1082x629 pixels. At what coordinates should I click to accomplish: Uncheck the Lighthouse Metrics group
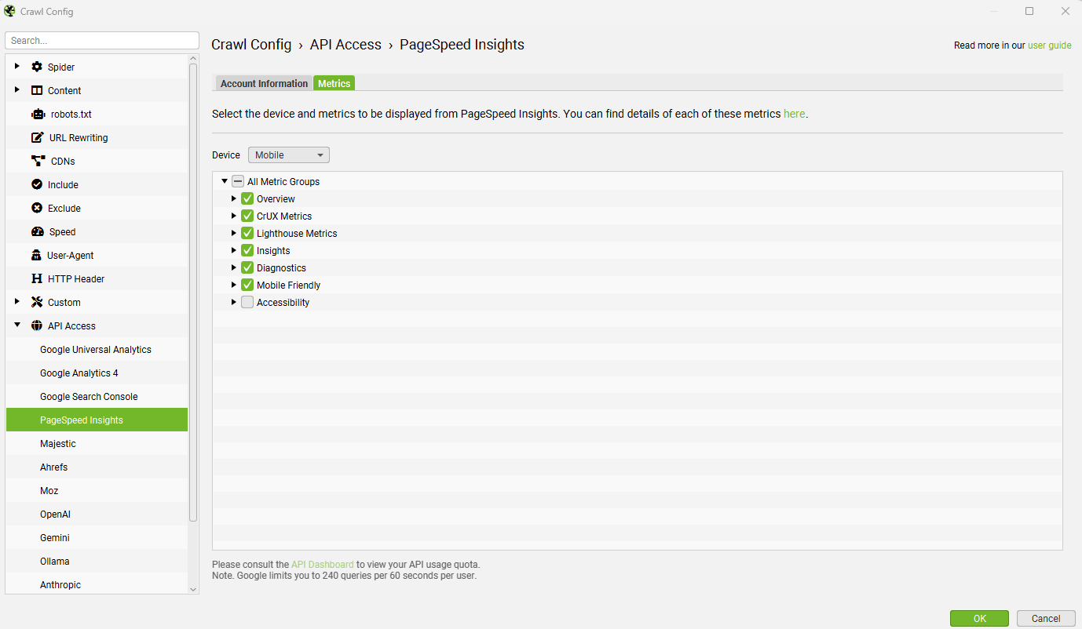pyautogui.click(x=247, y=233)
